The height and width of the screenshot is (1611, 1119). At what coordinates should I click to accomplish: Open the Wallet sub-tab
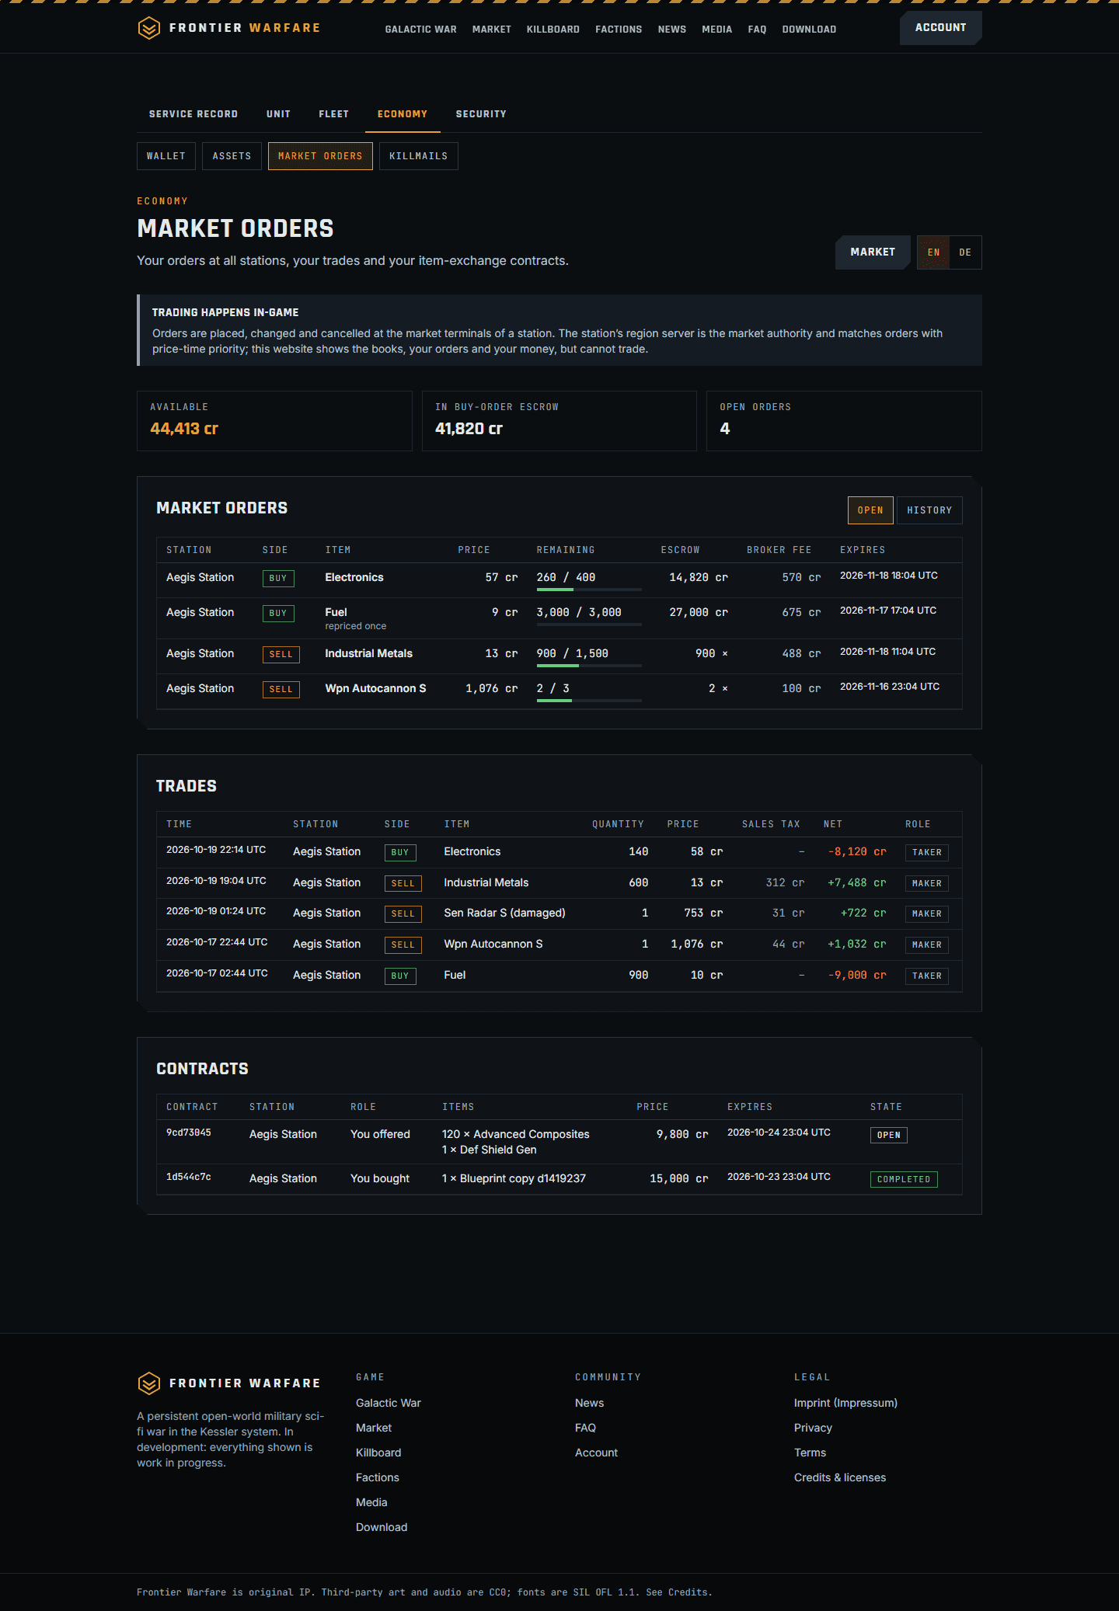pos(166,156)
